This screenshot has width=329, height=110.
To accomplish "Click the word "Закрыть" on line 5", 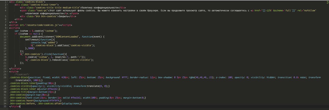I will (x=63, y=16).
